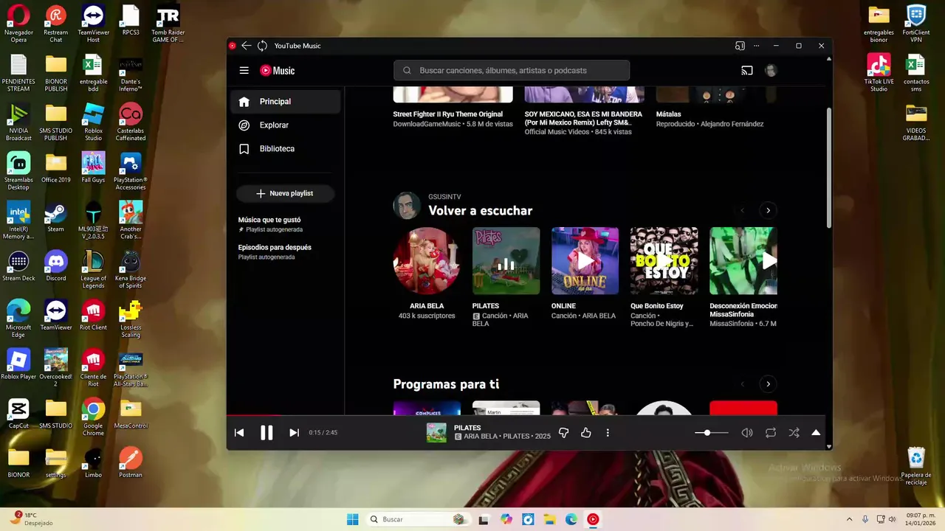This screenshot has height=531, width=945.
Task: Click the song progress bar above the player
Action: 526,415
